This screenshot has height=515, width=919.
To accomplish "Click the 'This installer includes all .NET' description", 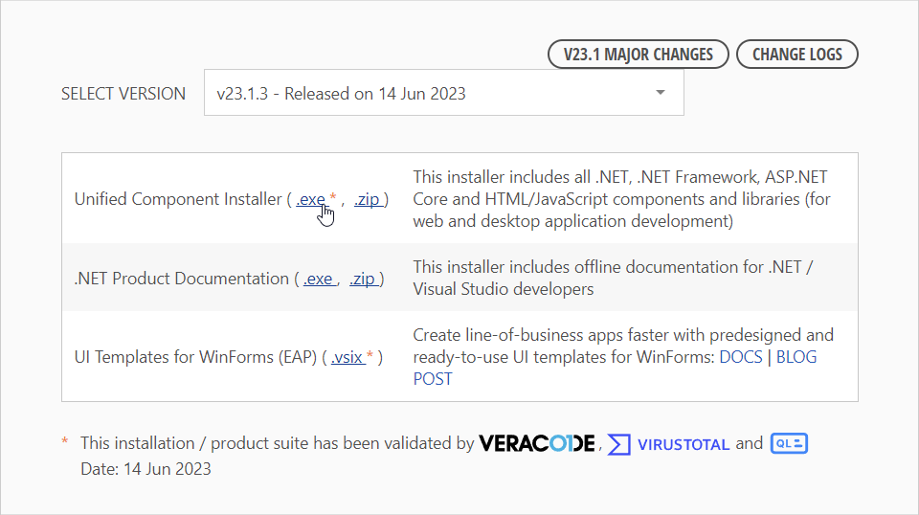I will coord(621,199).
